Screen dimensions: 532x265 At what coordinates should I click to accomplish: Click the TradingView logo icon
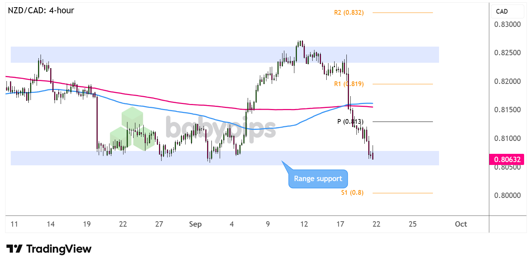pos(15,249)
